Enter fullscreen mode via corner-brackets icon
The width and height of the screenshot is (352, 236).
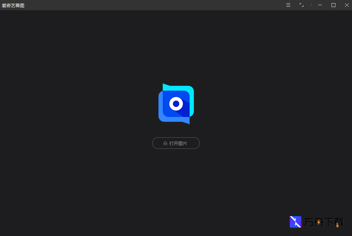[301, 5]
